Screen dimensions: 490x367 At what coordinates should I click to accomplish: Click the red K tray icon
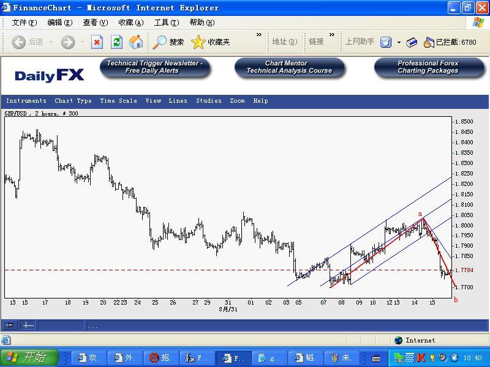[421, 357]
